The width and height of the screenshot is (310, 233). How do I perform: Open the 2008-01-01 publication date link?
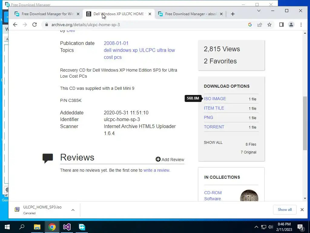coord(116,43)
